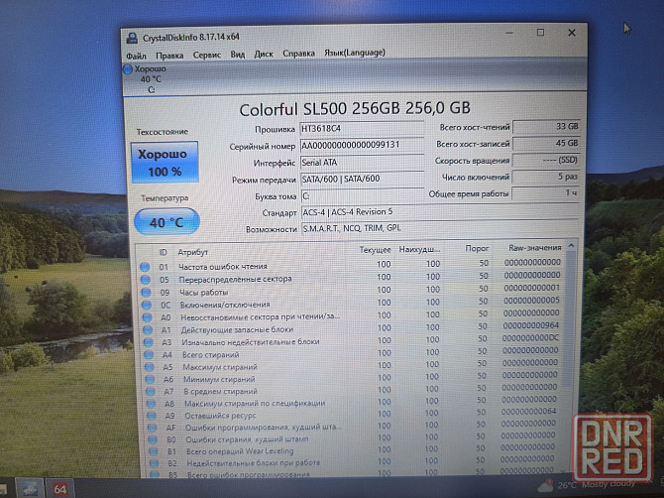
Task: Click the Прошивка field HT3618C4
Action: (x=362, y=128)
